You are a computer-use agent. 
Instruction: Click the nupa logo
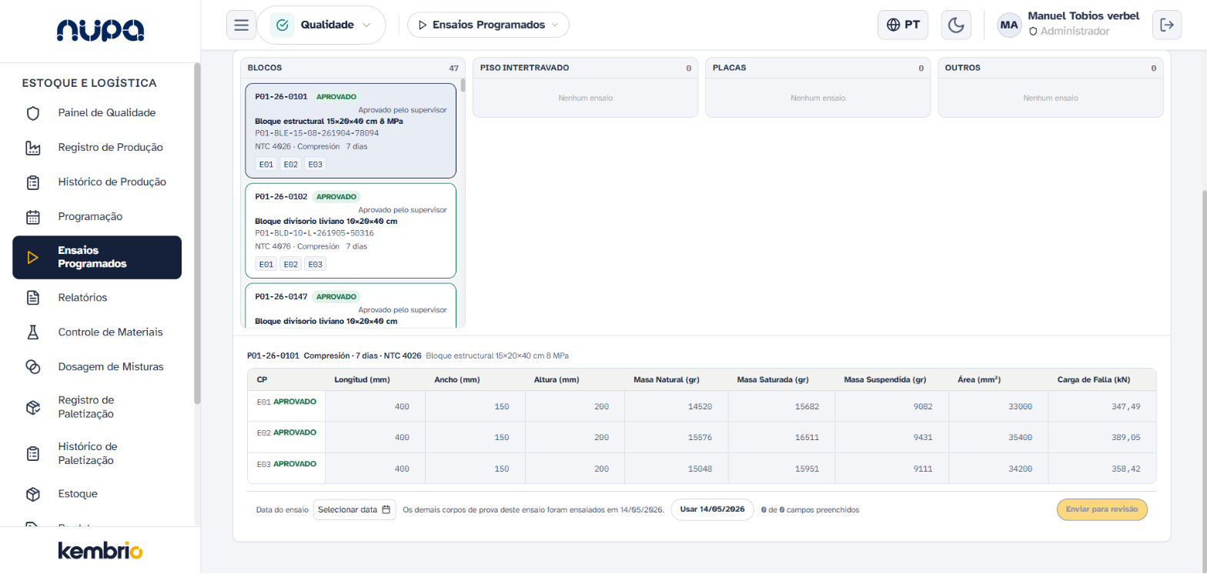[100, 31]
